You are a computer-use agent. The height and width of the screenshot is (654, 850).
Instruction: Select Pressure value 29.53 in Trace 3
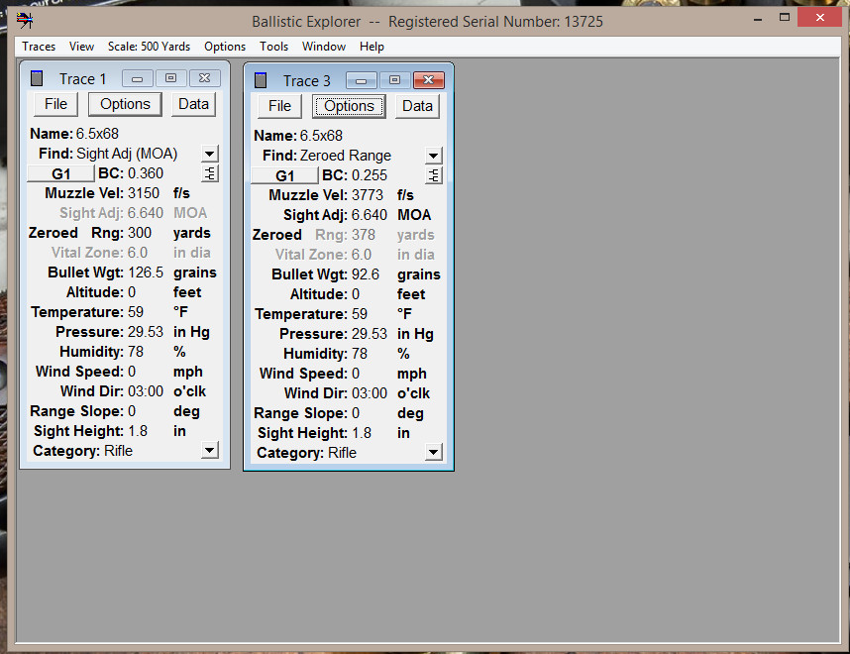(x=370, y=334)
